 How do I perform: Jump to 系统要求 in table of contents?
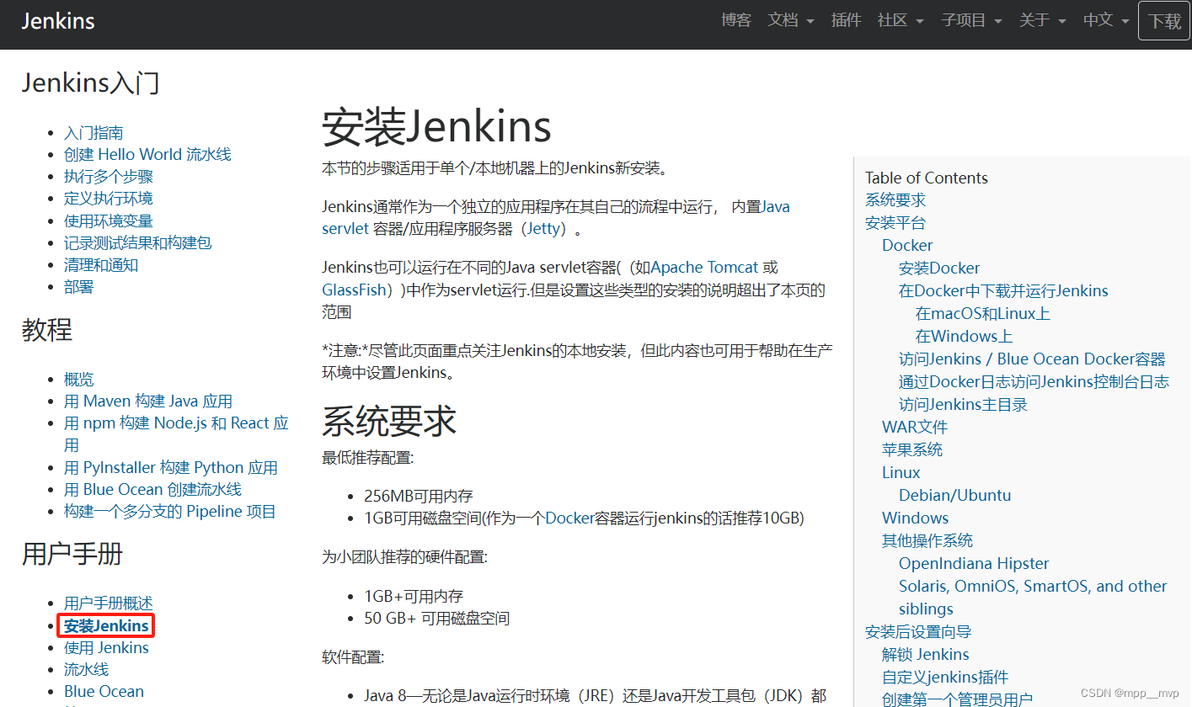click(x=895, y=200)
